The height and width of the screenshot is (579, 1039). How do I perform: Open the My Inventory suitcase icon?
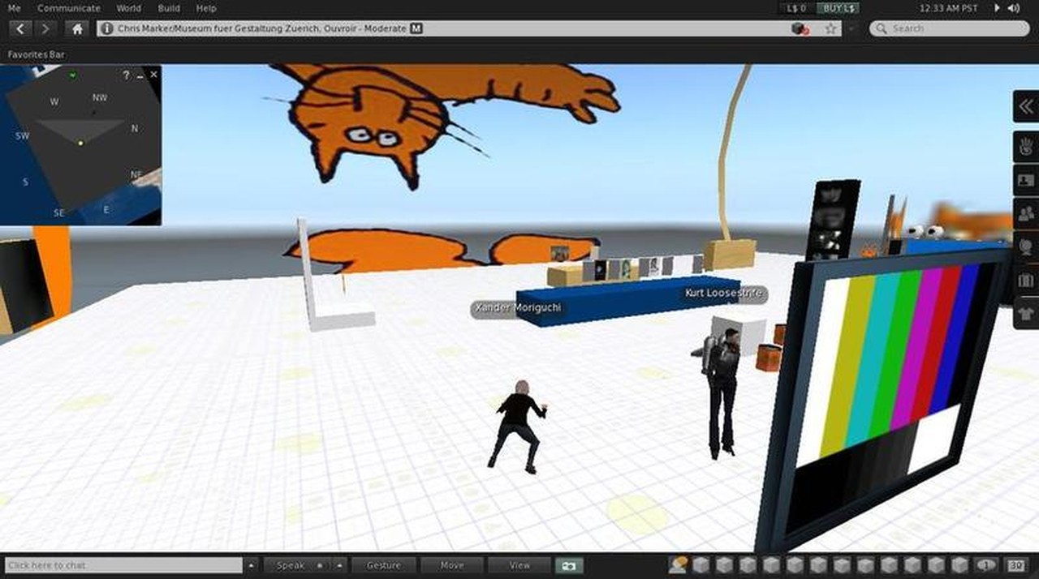pos(1026,280)
